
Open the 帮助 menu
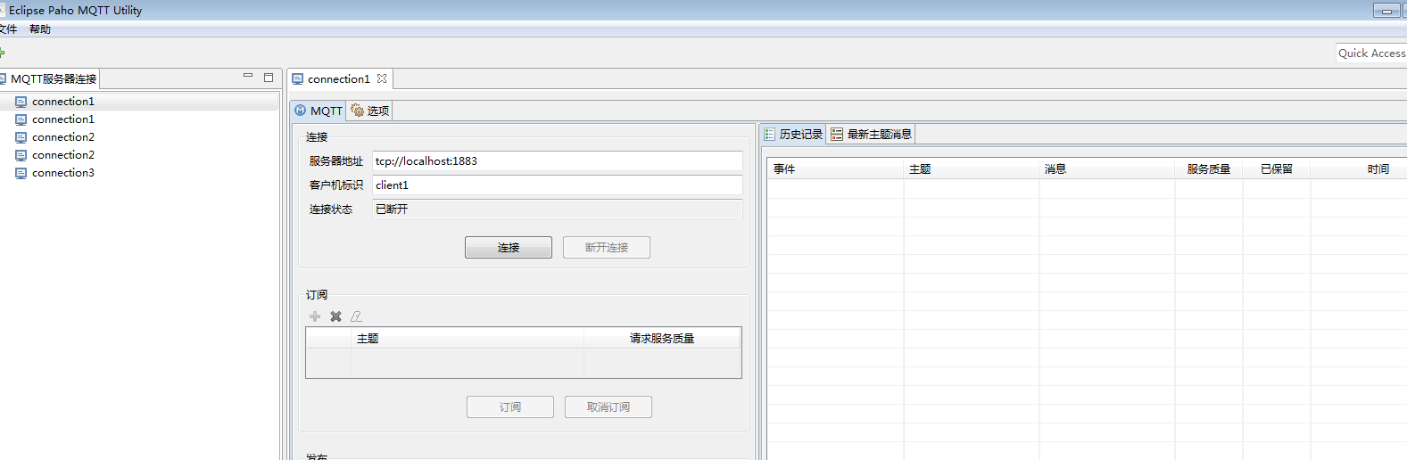click(40, 29)
